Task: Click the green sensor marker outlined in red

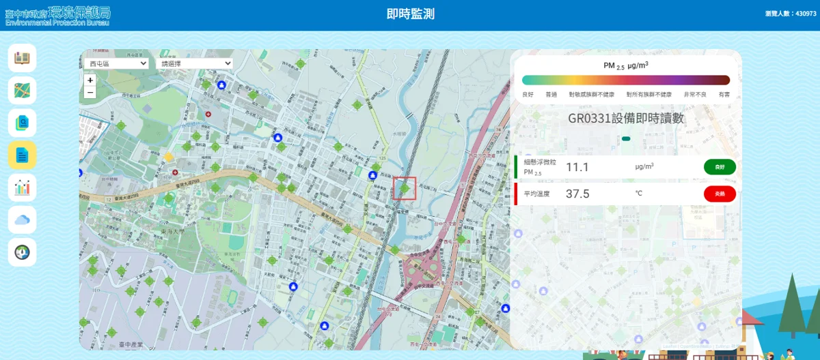Action: coord(405,188)
